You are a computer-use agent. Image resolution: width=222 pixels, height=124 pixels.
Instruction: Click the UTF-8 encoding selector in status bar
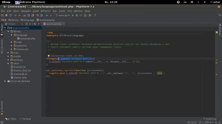tap(209, 123)
